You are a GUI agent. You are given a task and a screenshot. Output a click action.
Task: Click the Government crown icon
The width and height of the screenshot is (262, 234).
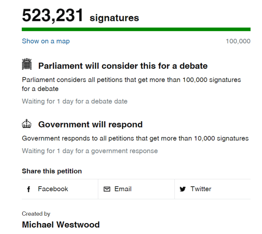click(27, 124)
